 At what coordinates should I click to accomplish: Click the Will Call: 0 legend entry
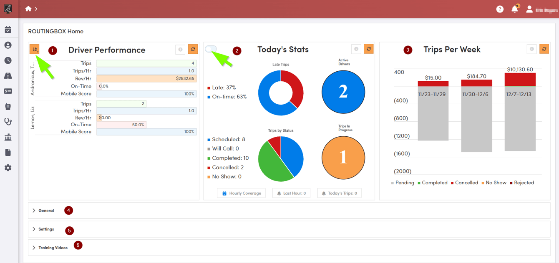pyautogui.click(x=223, y=148)
